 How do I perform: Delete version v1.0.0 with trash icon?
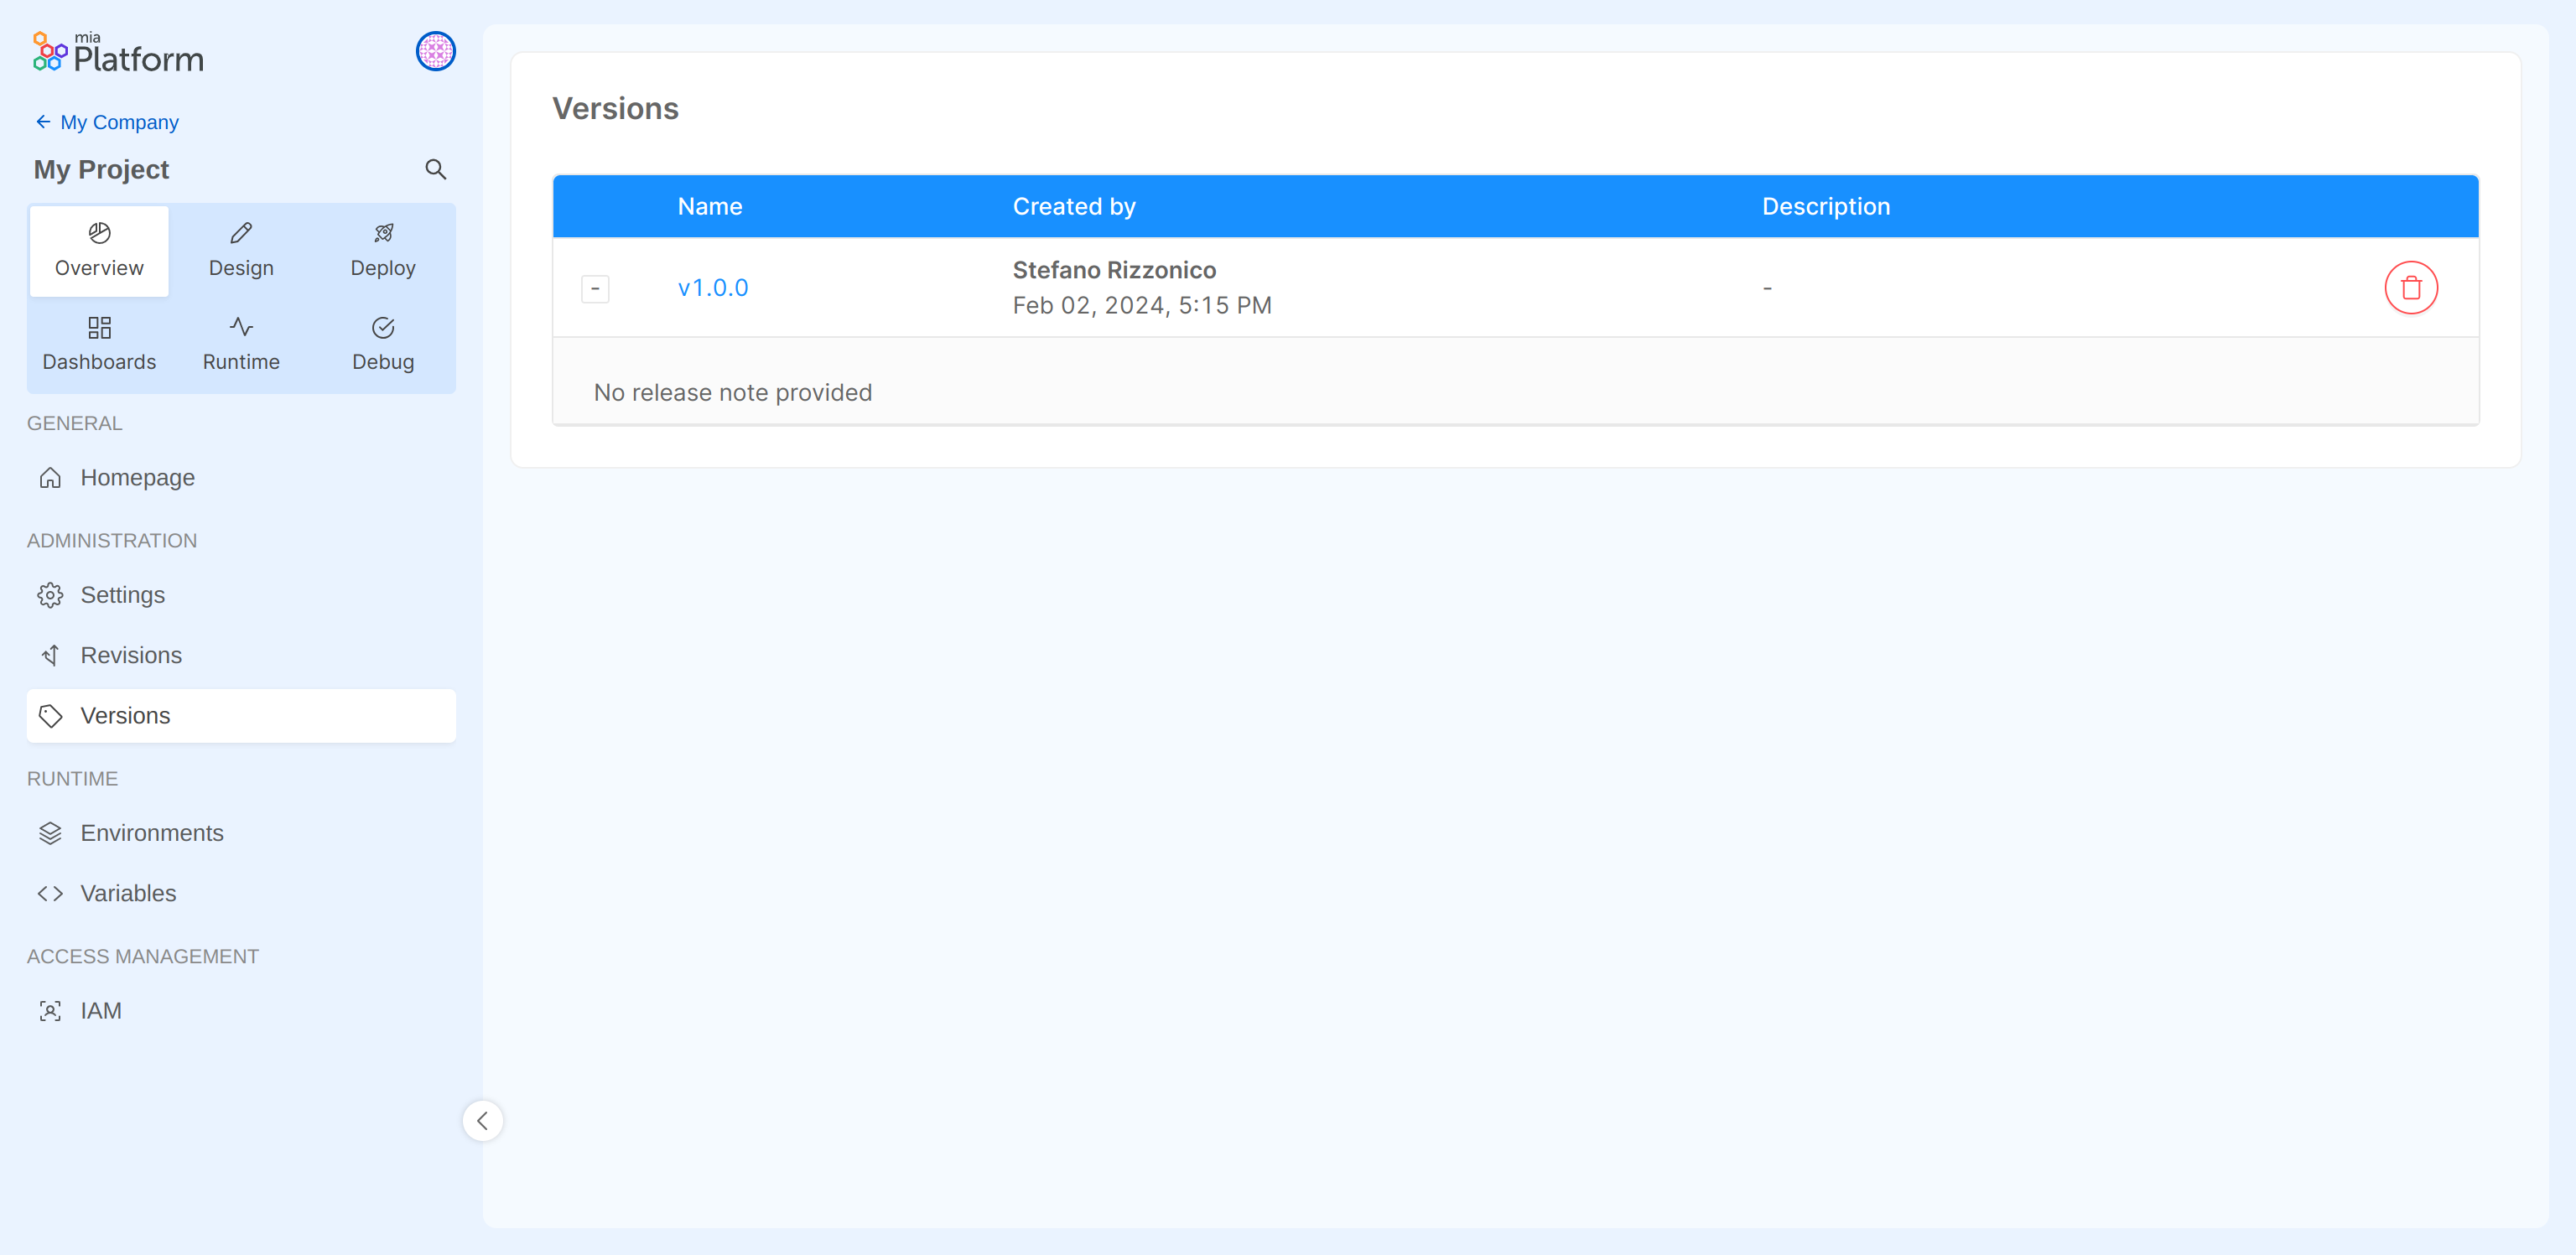2411,287
